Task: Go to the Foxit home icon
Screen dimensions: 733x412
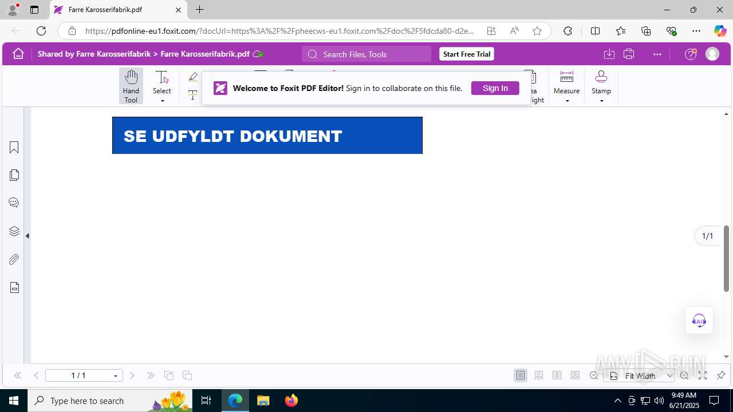Action: (x=18, y=54)
